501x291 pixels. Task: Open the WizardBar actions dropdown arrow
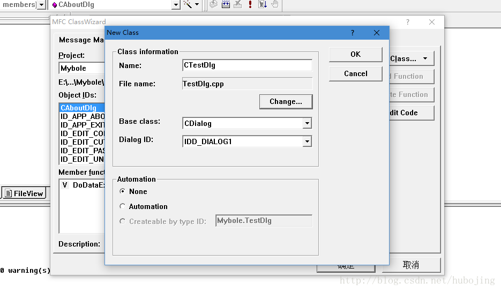click(197, 5)
